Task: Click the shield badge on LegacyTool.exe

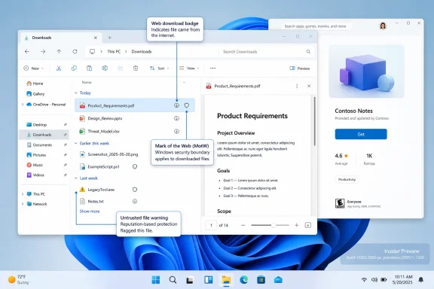Action: (x=135, y=190)
